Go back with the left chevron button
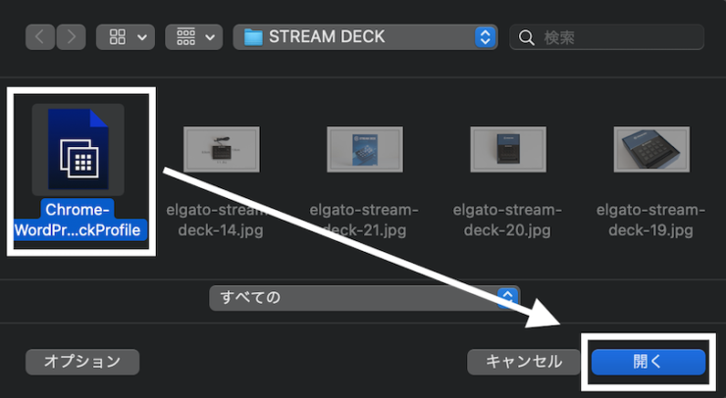Viewport: 726px width, 398px height. pyautogui.click(x=40, y=37)
